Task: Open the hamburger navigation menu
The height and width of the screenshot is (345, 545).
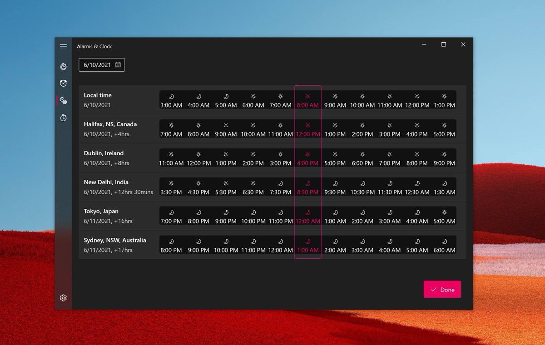Action: 63,46
